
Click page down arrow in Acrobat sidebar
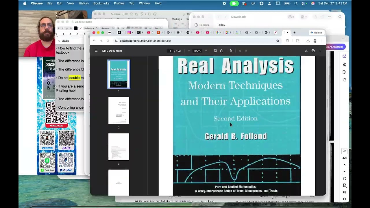point(345,171)
